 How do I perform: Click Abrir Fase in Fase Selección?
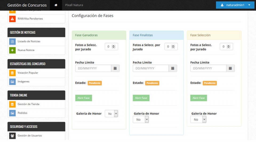(198, 98)
